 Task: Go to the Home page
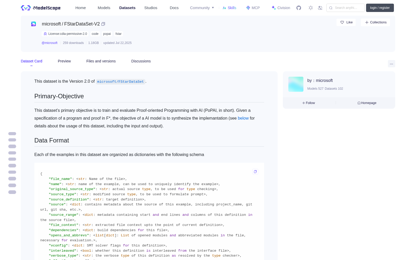click(81, 8)
